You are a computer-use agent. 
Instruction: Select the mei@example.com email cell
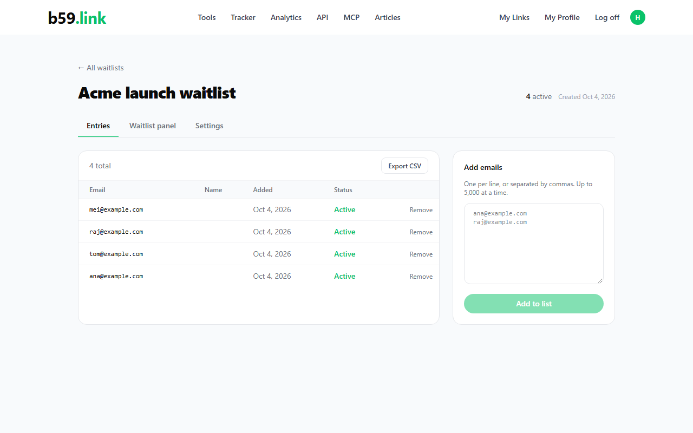coord(116,209)
